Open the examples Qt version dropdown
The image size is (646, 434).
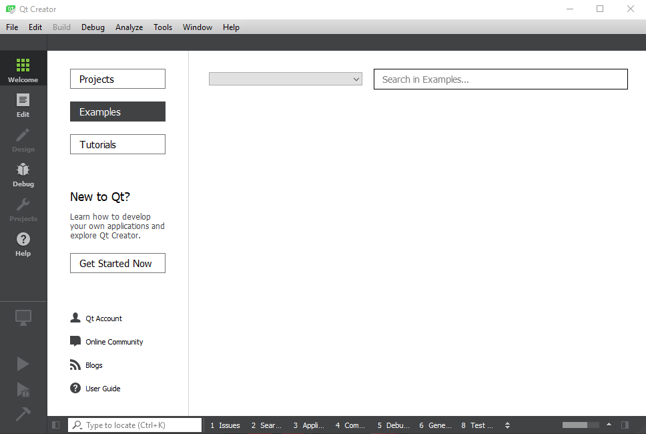pyautogui.click(x=286, y=79)
